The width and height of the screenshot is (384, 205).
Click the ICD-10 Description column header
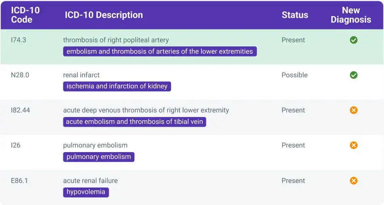point(104,15)
